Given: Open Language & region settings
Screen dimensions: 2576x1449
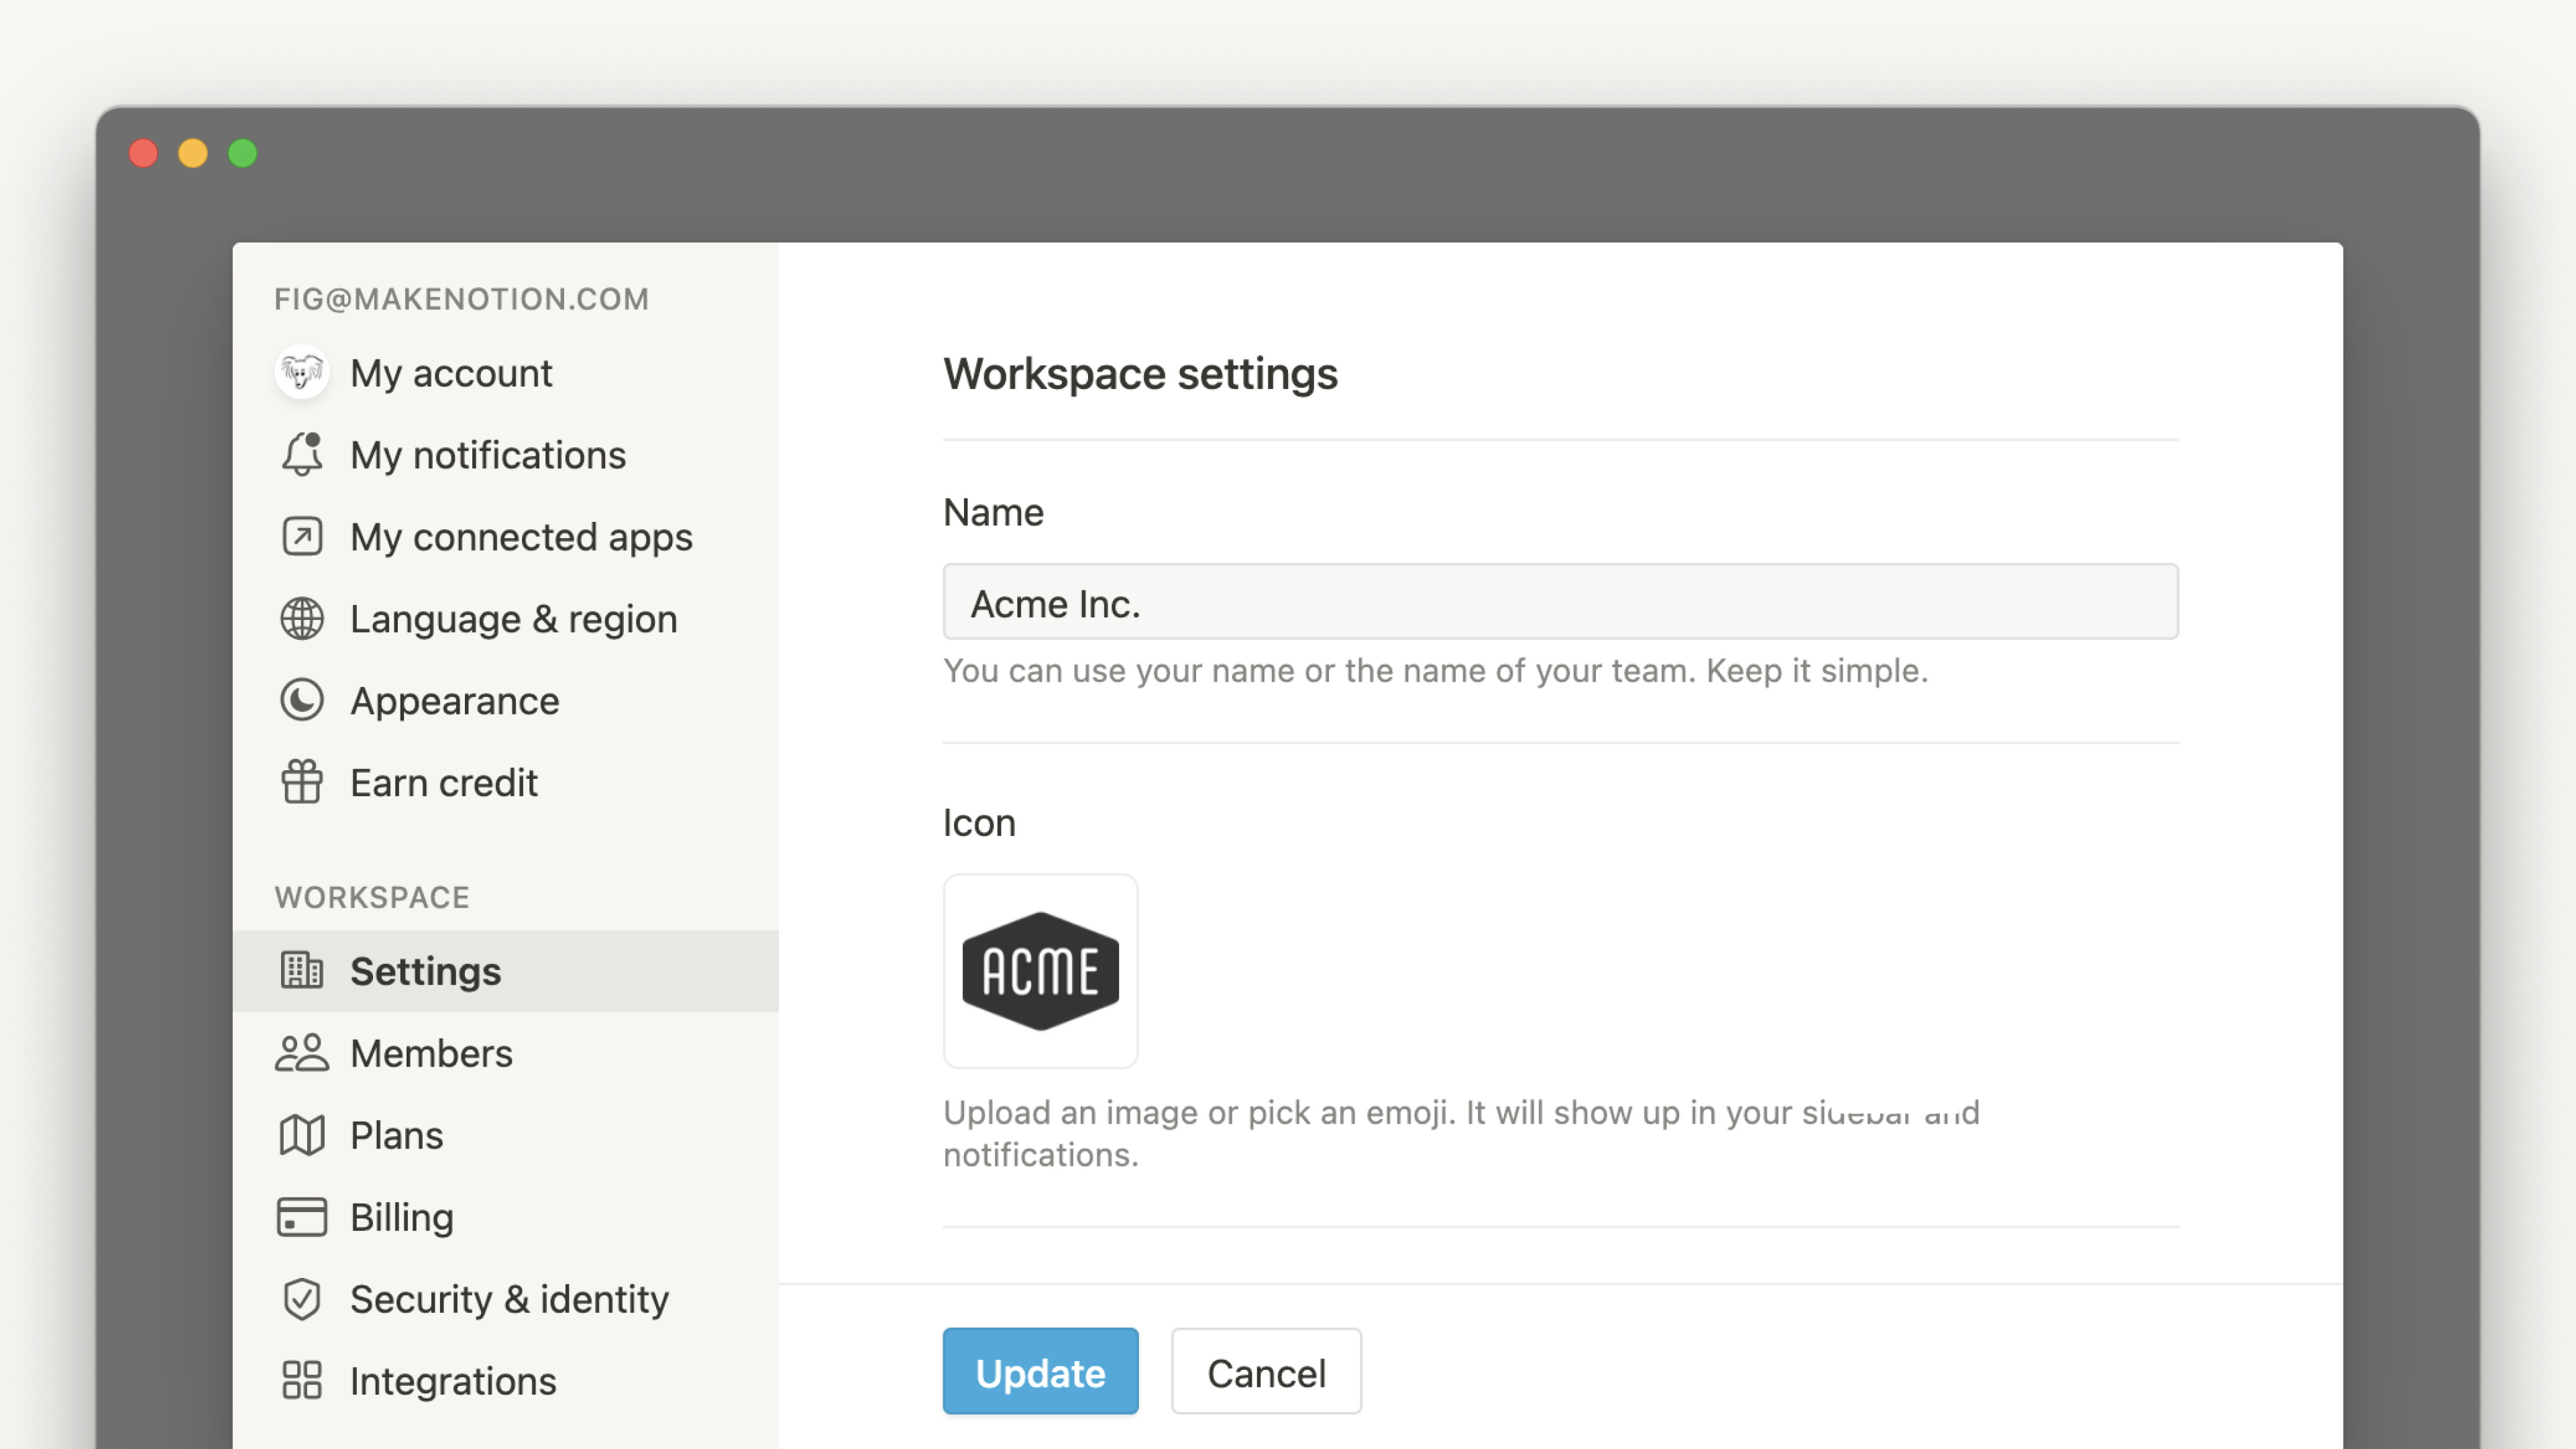Looking at the screenshot, I should pos(513,617).
